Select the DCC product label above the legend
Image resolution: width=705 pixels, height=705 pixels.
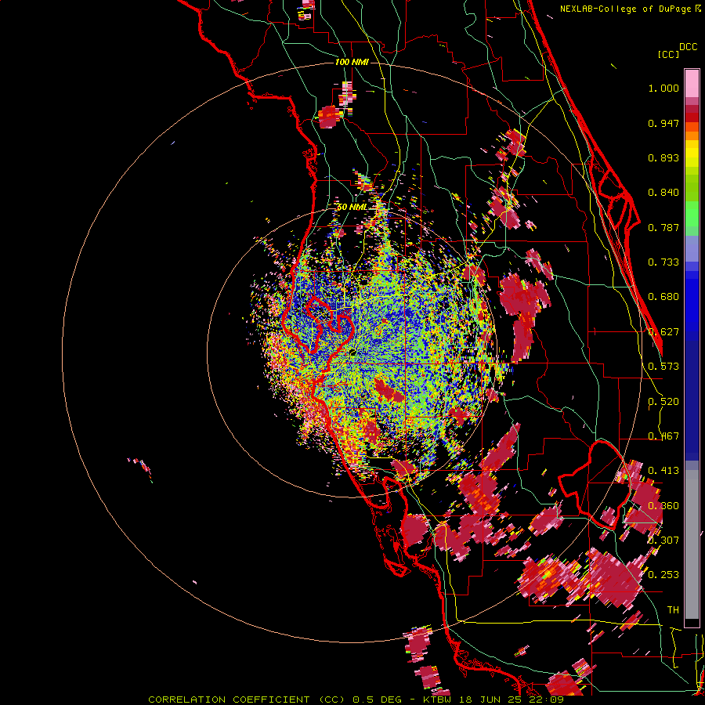click(x=688, y=47)
